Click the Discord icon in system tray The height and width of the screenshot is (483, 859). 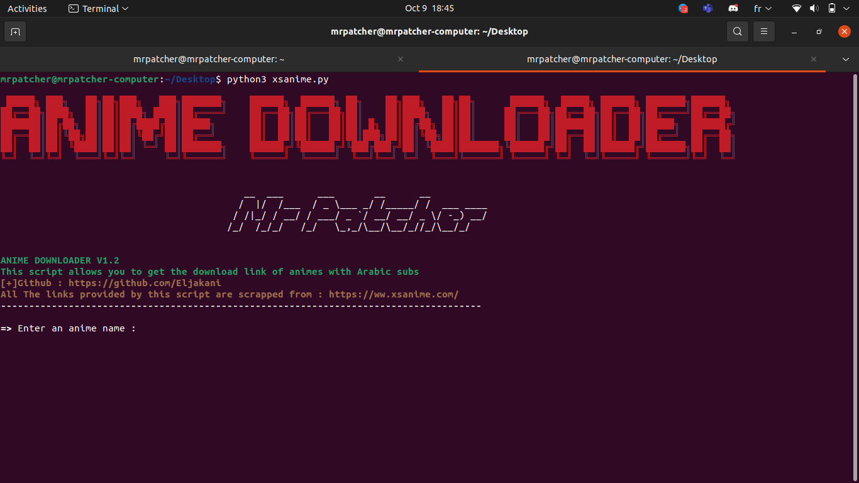tap(733, 8)
